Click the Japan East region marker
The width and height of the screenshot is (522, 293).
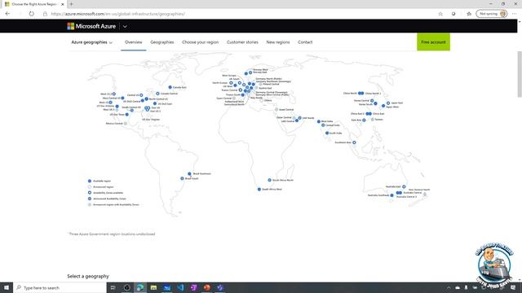(x=388, y=103)
